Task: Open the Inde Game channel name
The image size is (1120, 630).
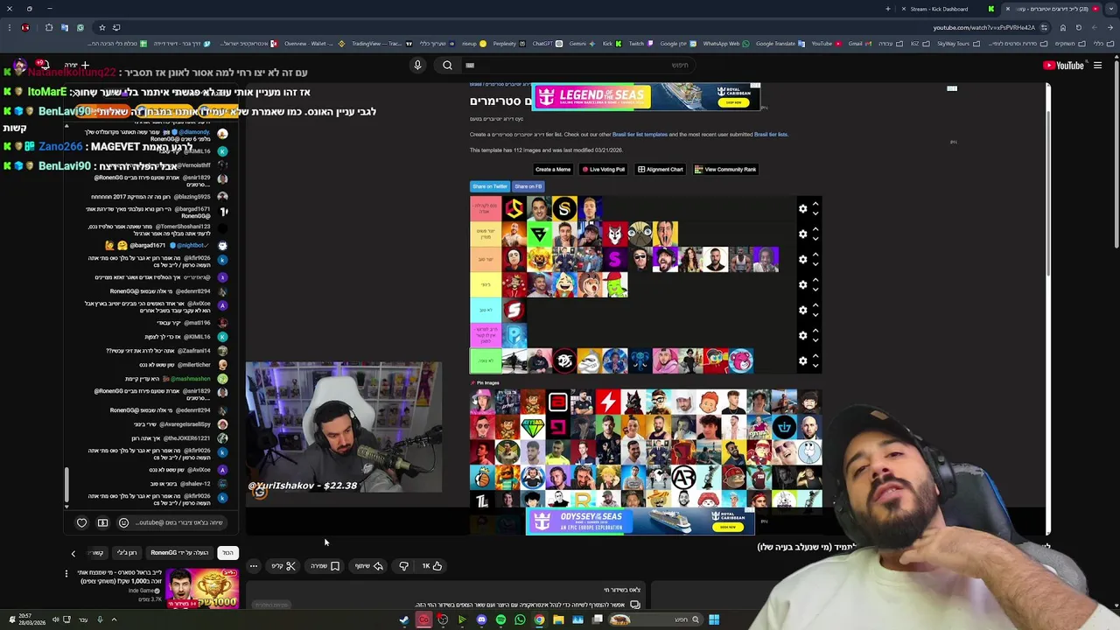Action: pos(143,591)
